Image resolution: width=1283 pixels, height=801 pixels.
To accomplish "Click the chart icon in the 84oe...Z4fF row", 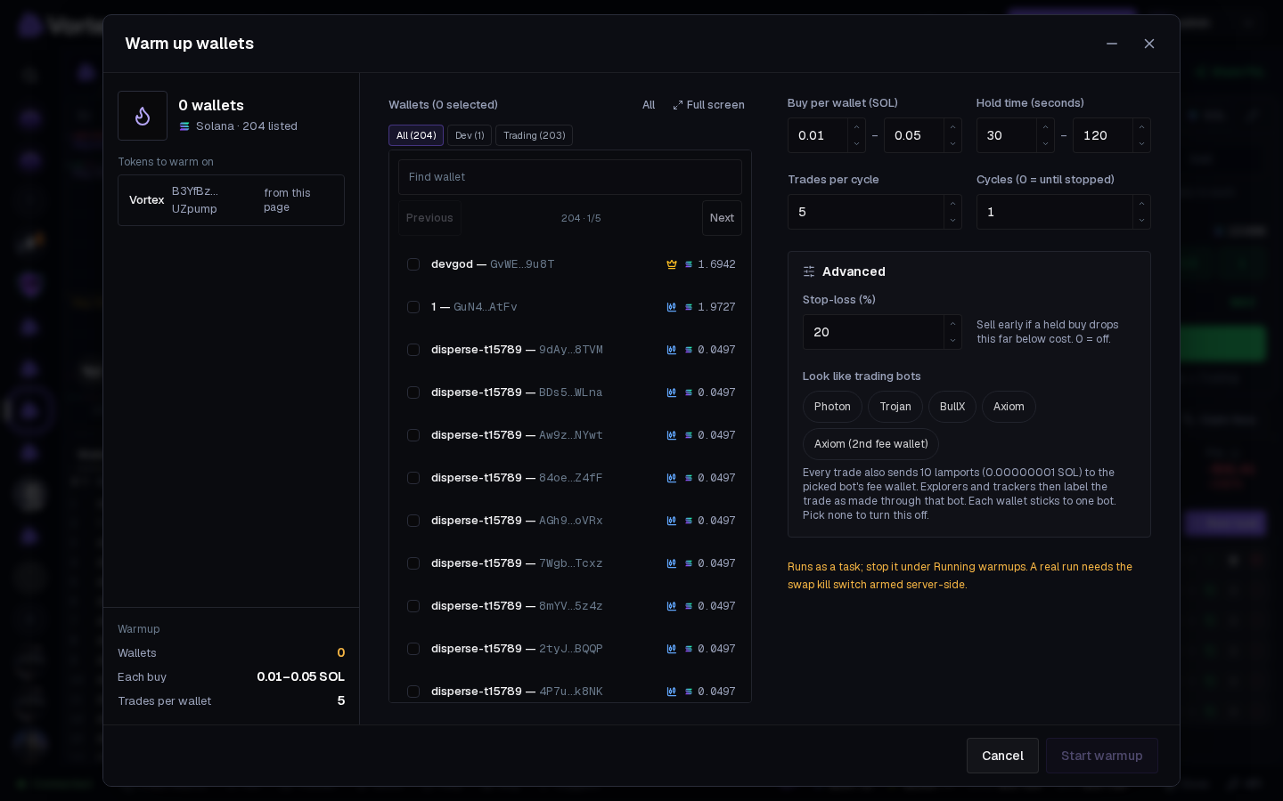I will tap(672, 478).
